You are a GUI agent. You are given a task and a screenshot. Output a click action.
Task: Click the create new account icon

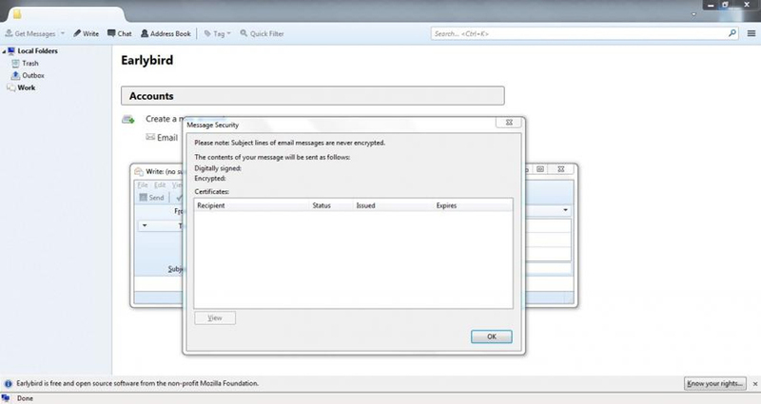pyautogui.click(x=128, y=119)
